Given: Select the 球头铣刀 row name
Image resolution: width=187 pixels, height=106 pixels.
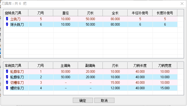Looking at the screenshot, I should 17,25.
